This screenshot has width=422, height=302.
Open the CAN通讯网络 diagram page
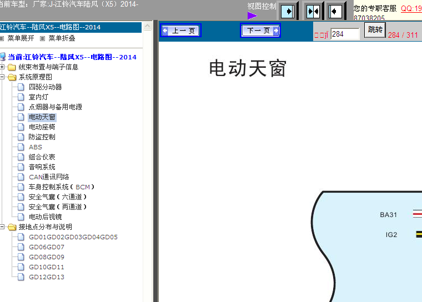click(x=49, y=177)
